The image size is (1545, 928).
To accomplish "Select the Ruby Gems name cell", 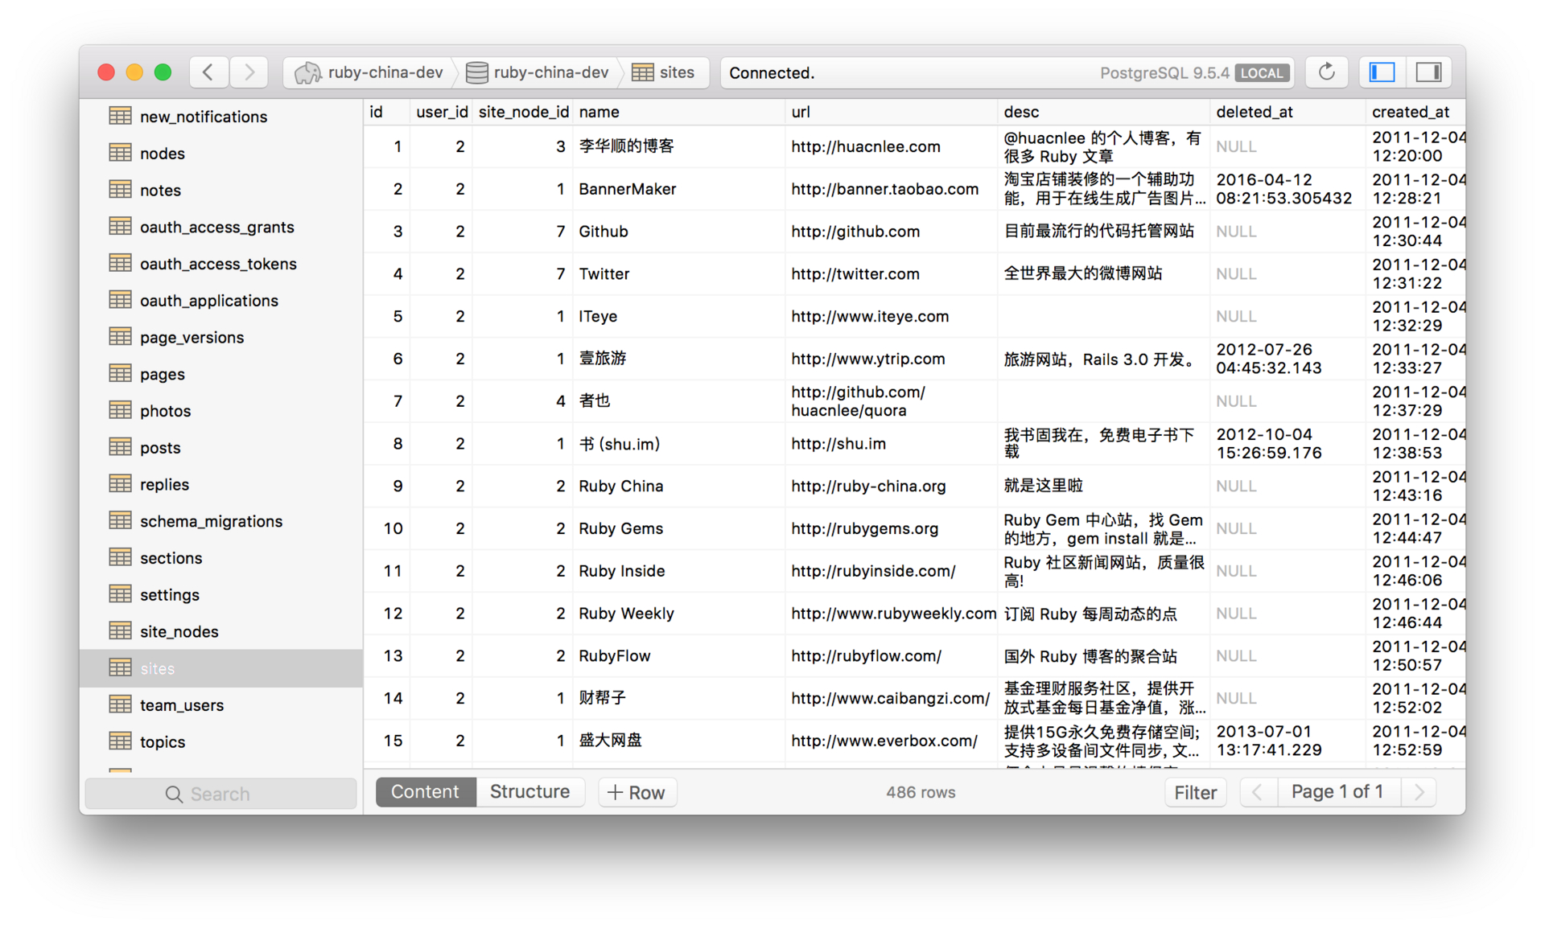I will click(678, 528).
